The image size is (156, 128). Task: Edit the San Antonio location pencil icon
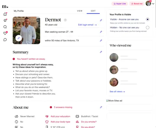(101, 41)
